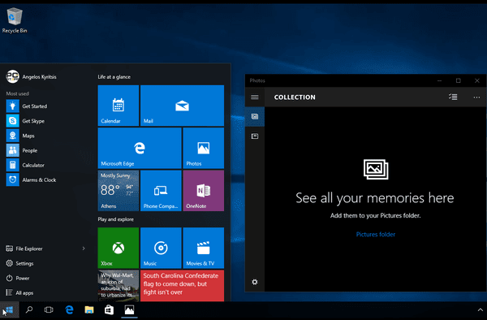Close the Photos window

477,80
